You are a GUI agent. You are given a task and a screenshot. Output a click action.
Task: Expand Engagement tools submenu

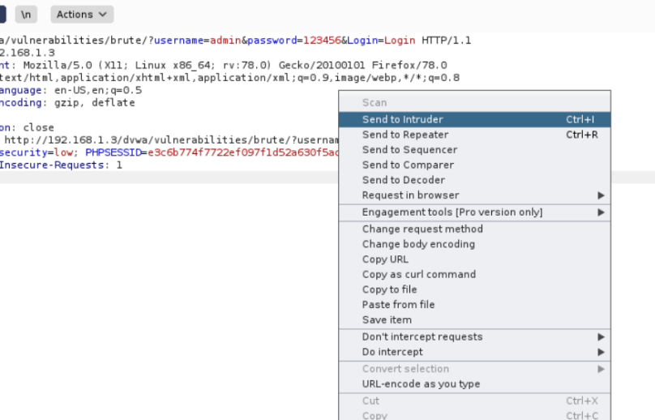[452, 212]
